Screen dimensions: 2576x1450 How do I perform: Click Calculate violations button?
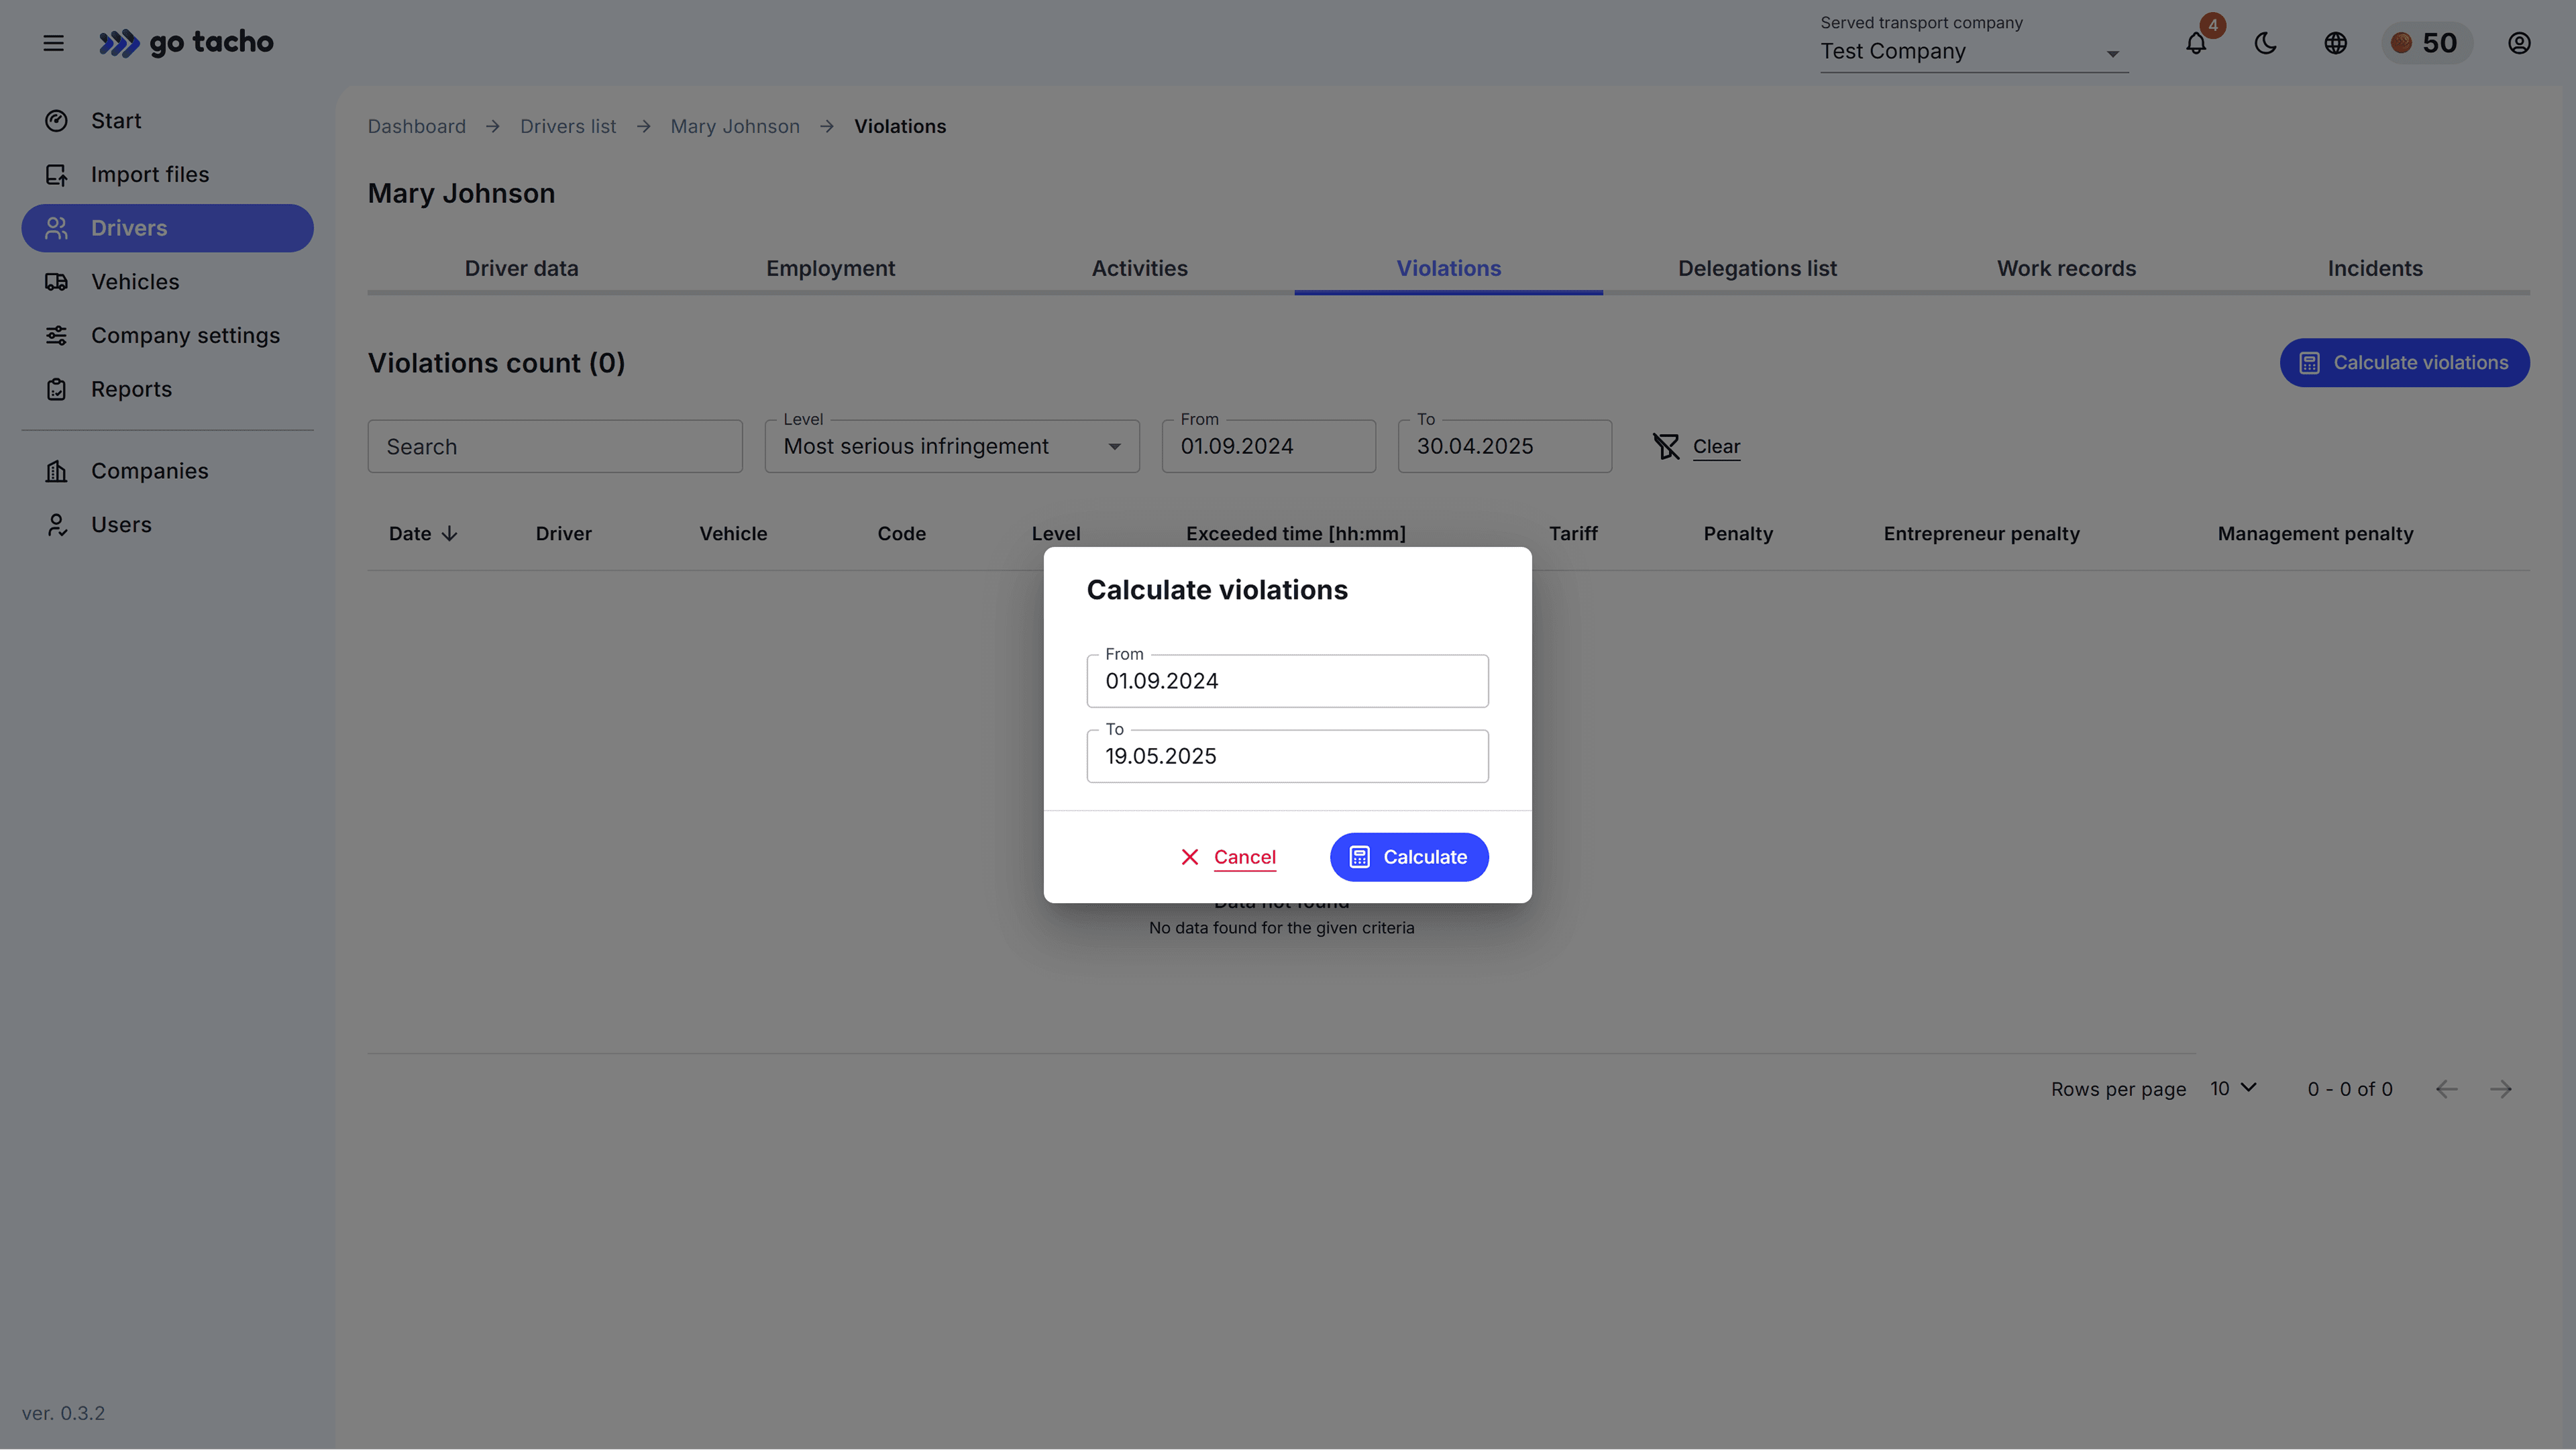[2404, 363]
